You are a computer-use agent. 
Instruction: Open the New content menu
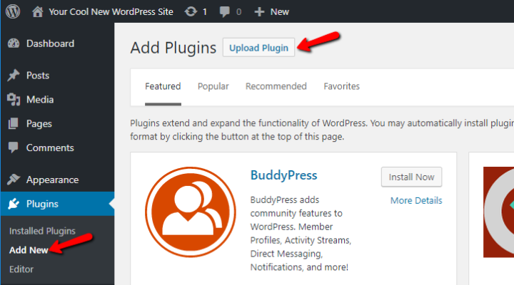coord(279,12)
